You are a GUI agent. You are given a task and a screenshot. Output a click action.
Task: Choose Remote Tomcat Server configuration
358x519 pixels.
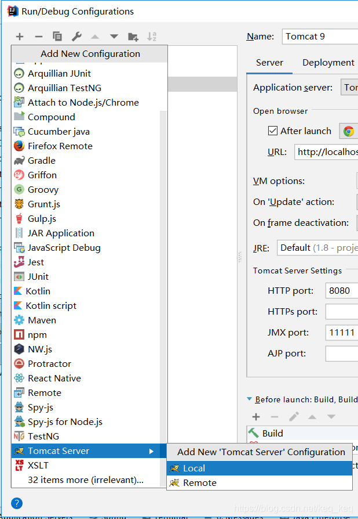pyautogui.click(x=260, y=483)
